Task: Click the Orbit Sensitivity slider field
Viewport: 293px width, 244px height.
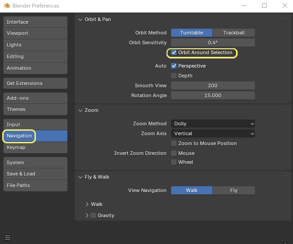Action: pyautogui.click(x=213, y=43)
